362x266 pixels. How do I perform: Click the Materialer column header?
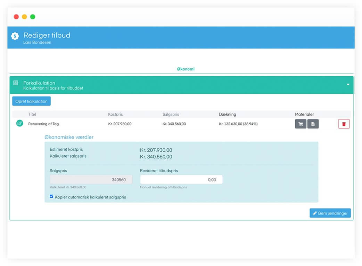coord(304,114)
